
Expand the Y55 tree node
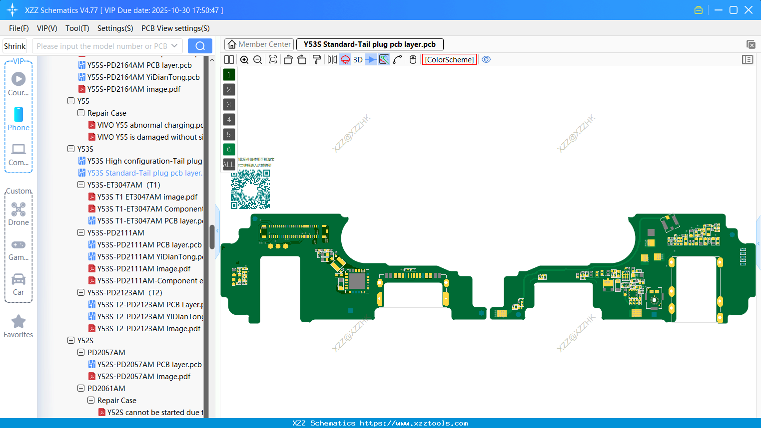(x=71, y=101)
